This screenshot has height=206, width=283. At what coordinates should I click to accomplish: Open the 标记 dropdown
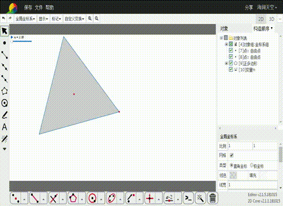(x=56, y=19)
